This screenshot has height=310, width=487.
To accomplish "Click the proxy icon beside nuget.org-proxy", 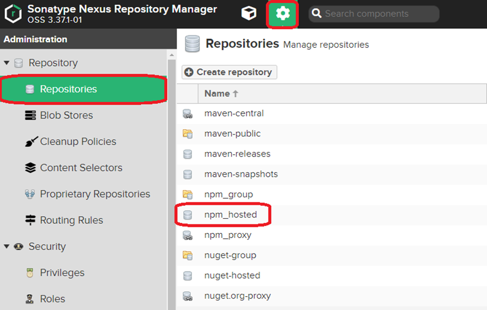I will (187, 296).
